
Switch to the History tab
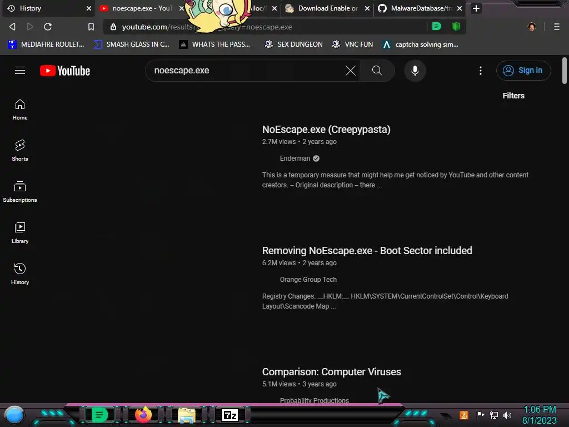[48, 8]
